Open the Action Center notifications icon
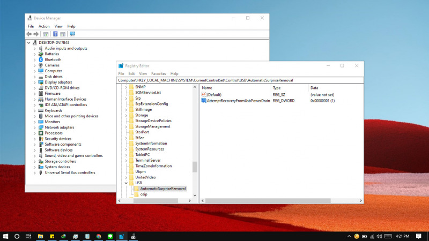The width and height of the screenshot is (429, 241). tap(419, 236)
